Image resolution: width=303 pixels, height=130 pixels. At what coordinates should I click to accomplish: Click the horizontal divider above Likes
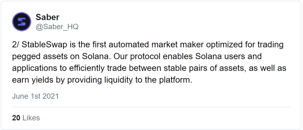(151, 107)
